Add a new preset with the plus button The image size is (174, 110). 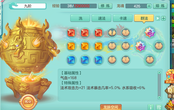164,18
